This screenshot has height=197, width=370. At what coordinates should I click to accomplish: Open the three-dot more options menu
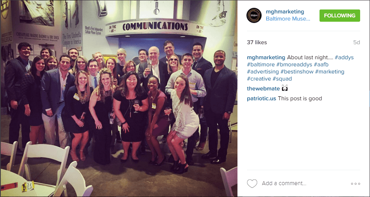coord(355,184)
